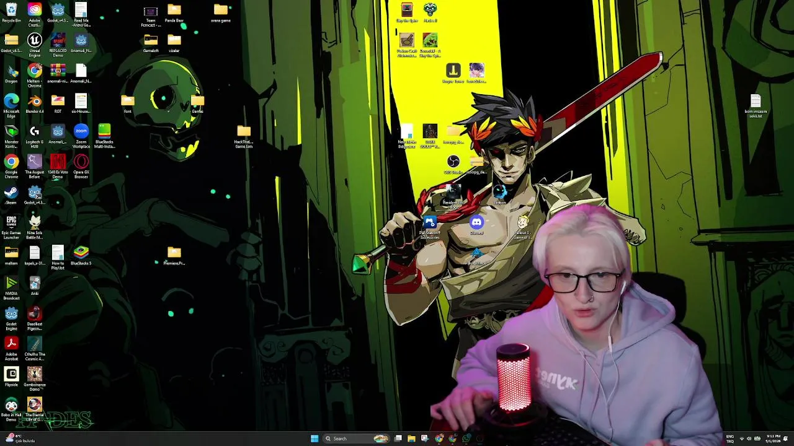Launch NVIDIA Broadcast from the desktop
This screenshot has height=446, width=794.
[11, 287]
